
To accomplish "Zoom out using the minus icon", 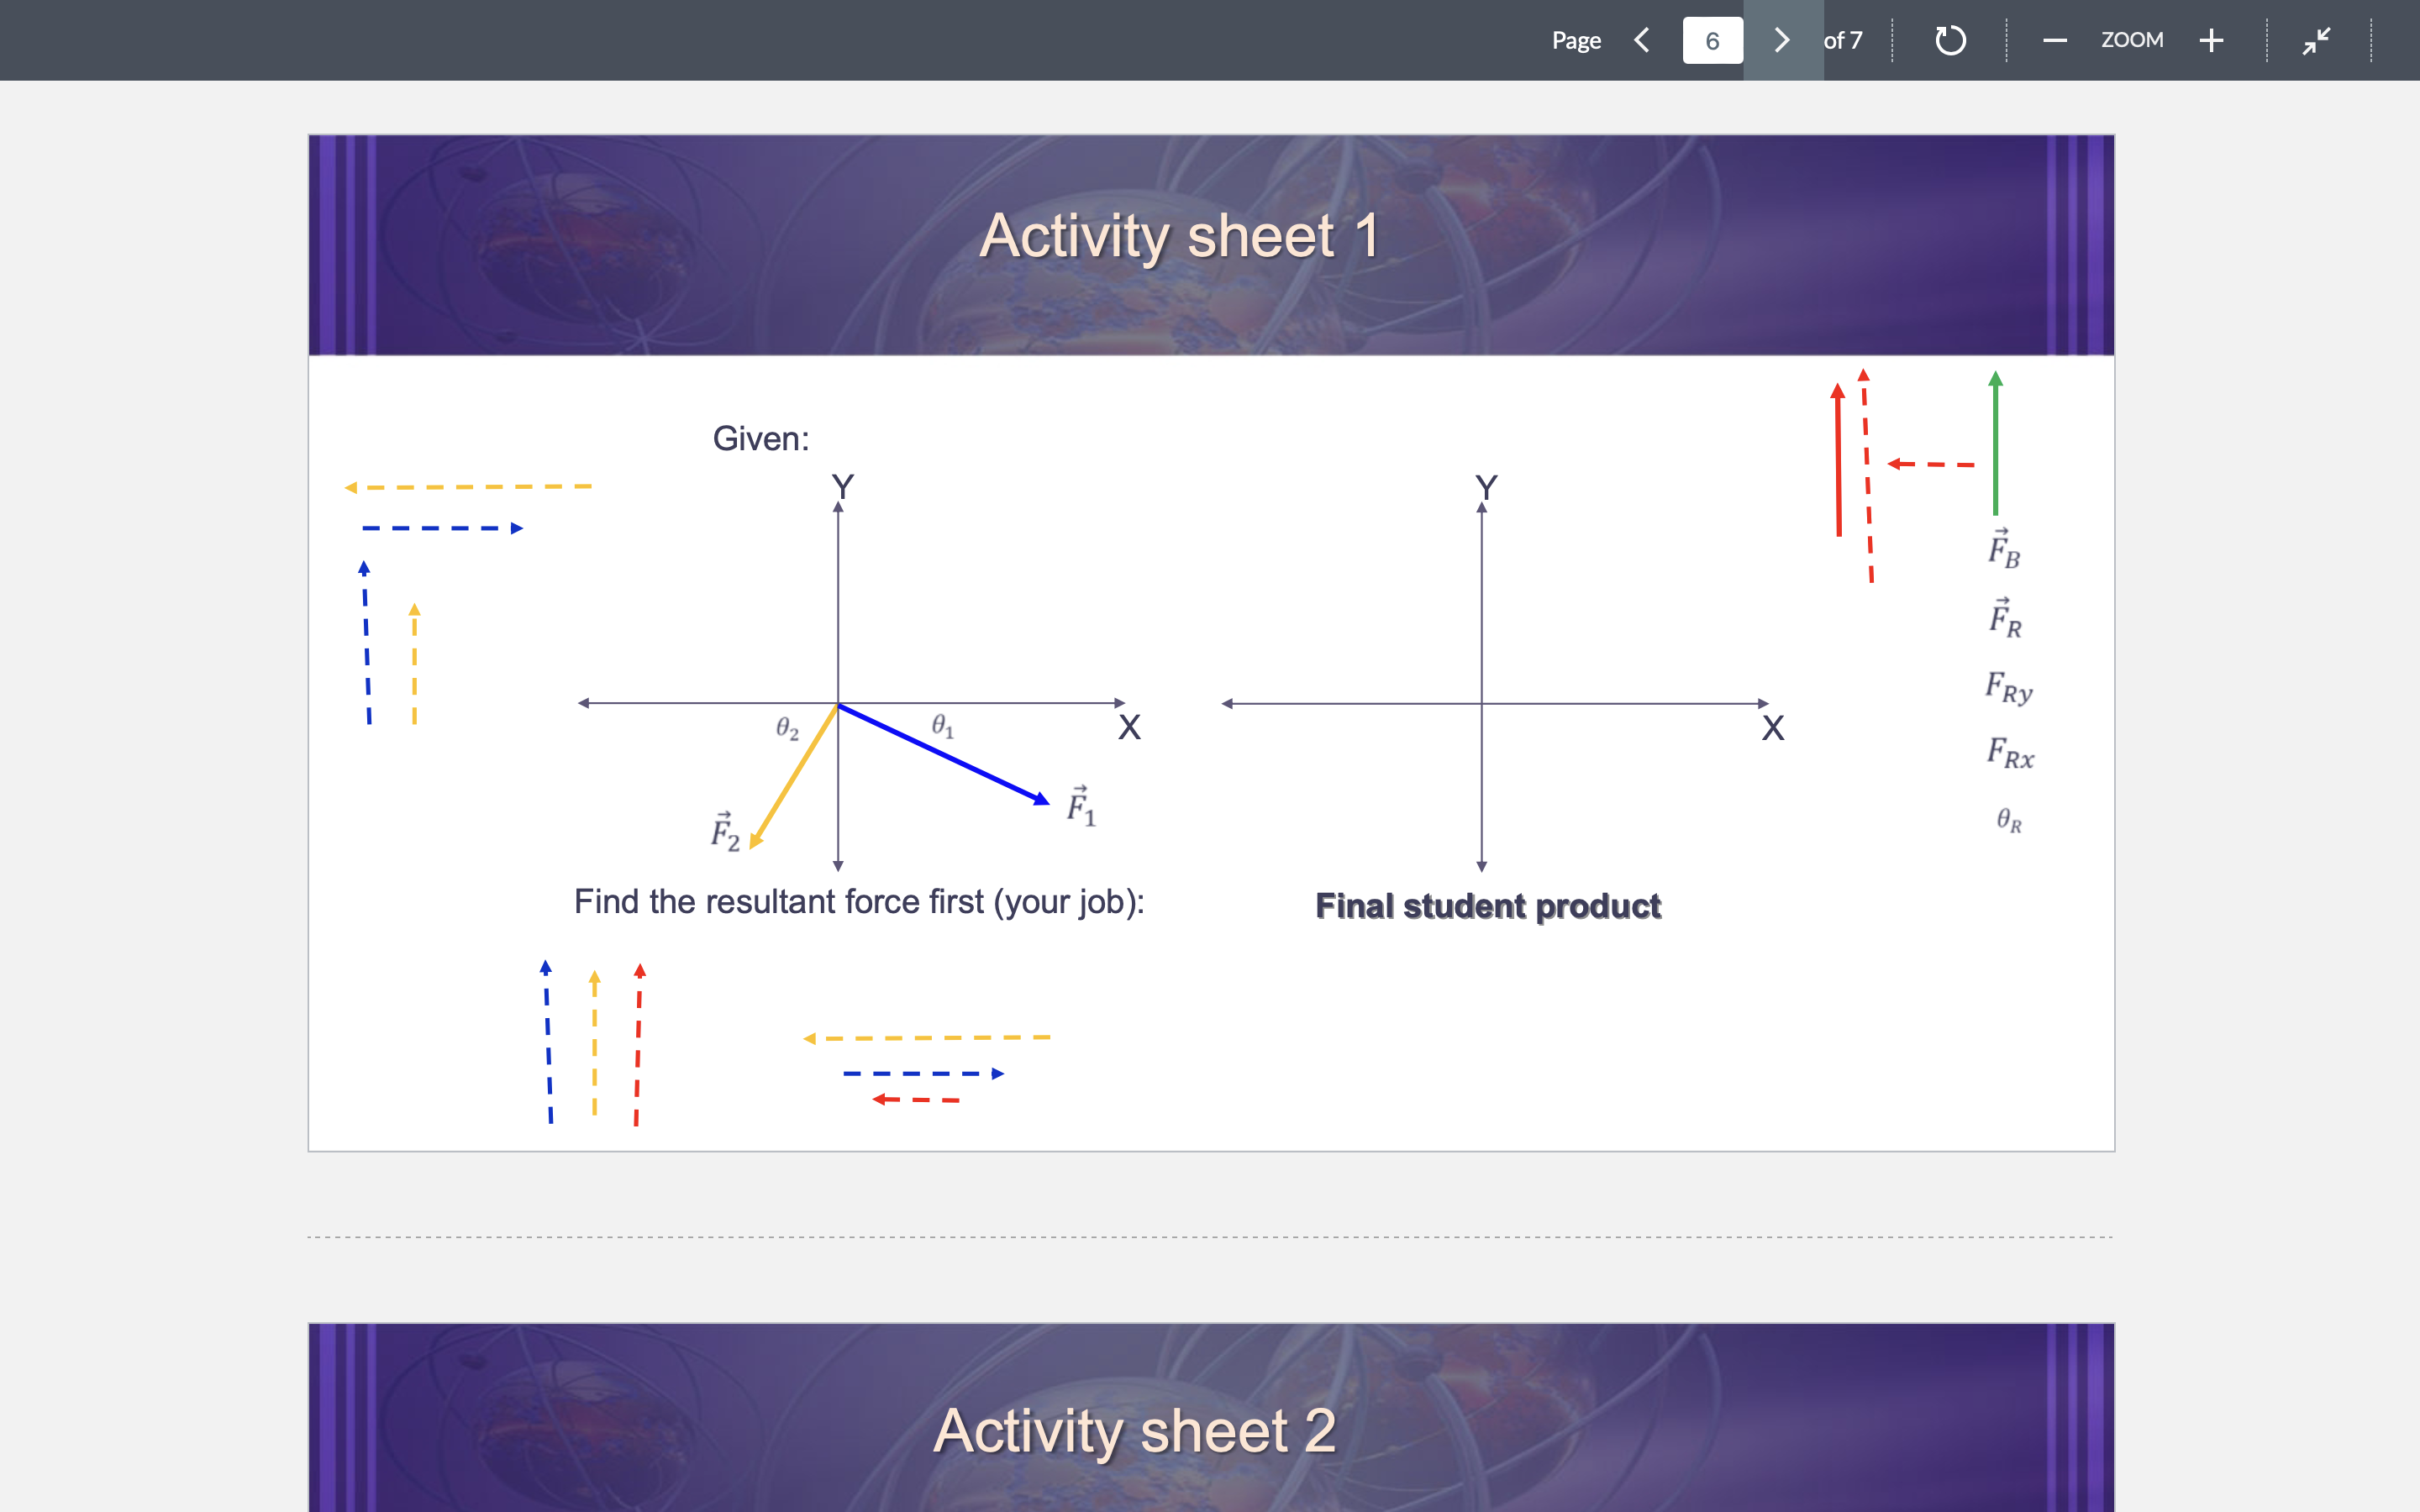I will [2054, 40].
